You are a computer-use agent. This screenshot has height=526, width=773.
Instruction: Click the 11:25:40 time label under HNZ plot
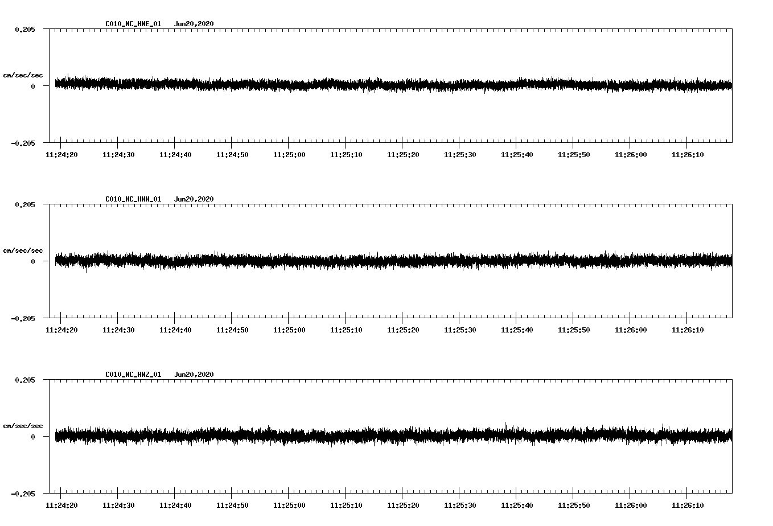pyautogui.click(x=517, y=506)
